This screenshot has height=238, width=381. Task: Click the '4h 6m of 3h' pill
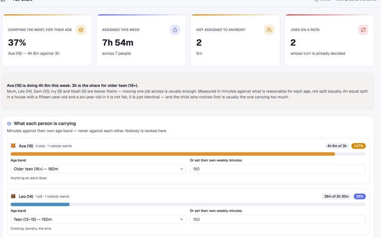pos(337,146)
